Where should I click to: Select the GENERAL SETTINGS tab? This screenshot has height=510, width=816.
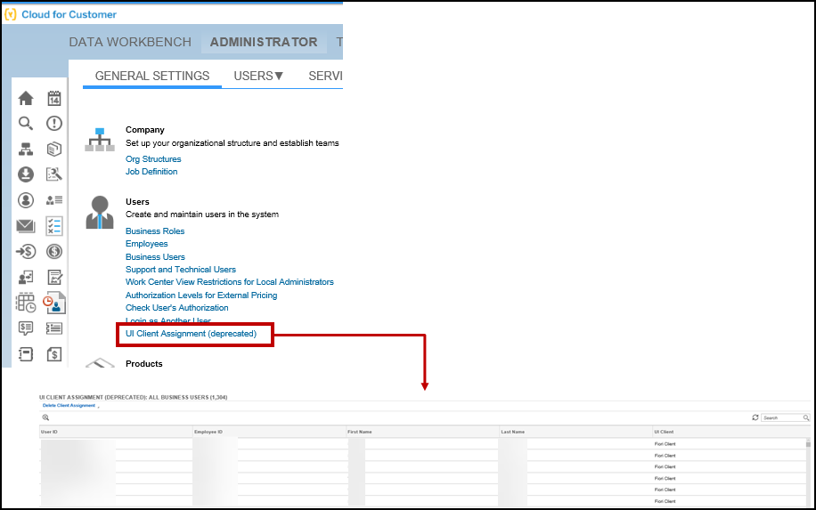[152, 76]
